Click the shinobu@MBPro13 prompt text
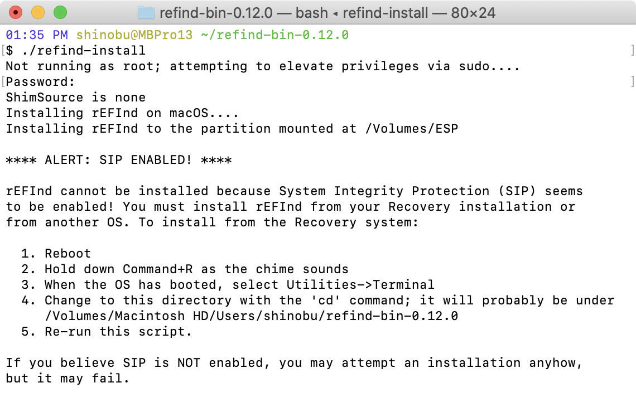636x407 pixels. click(134, 35)
